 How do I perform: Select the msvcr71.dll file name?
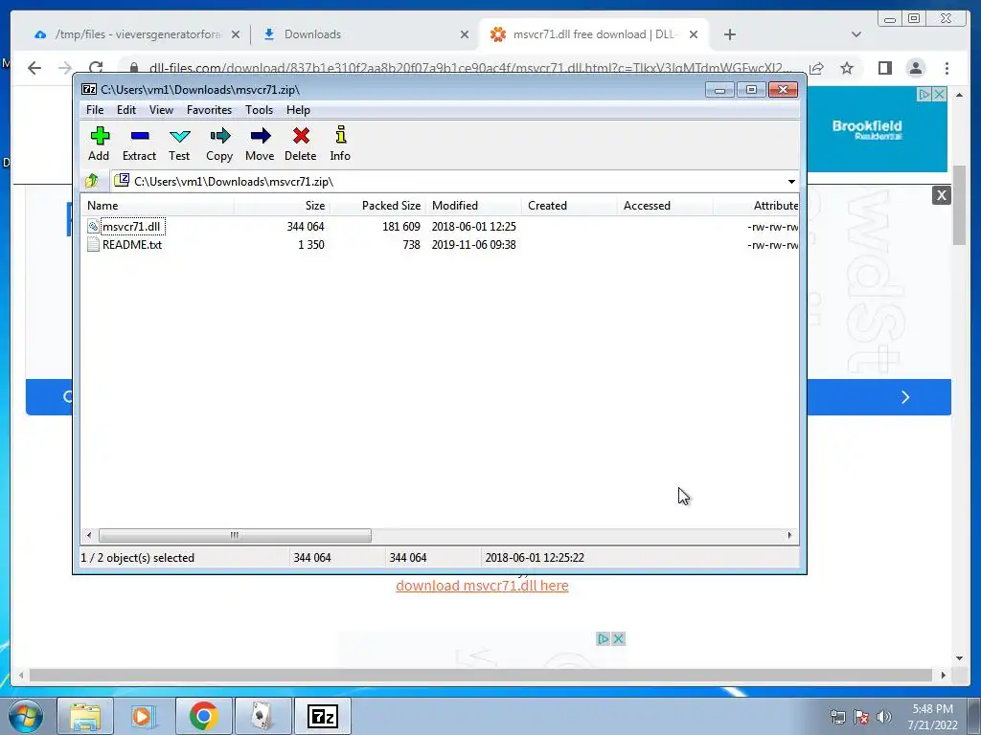(131, 226)
